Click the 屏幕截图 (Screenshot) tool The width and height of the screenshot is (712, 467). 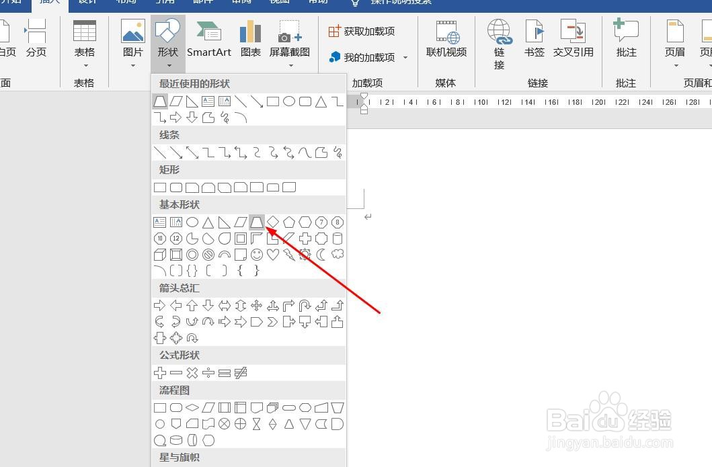290,40
